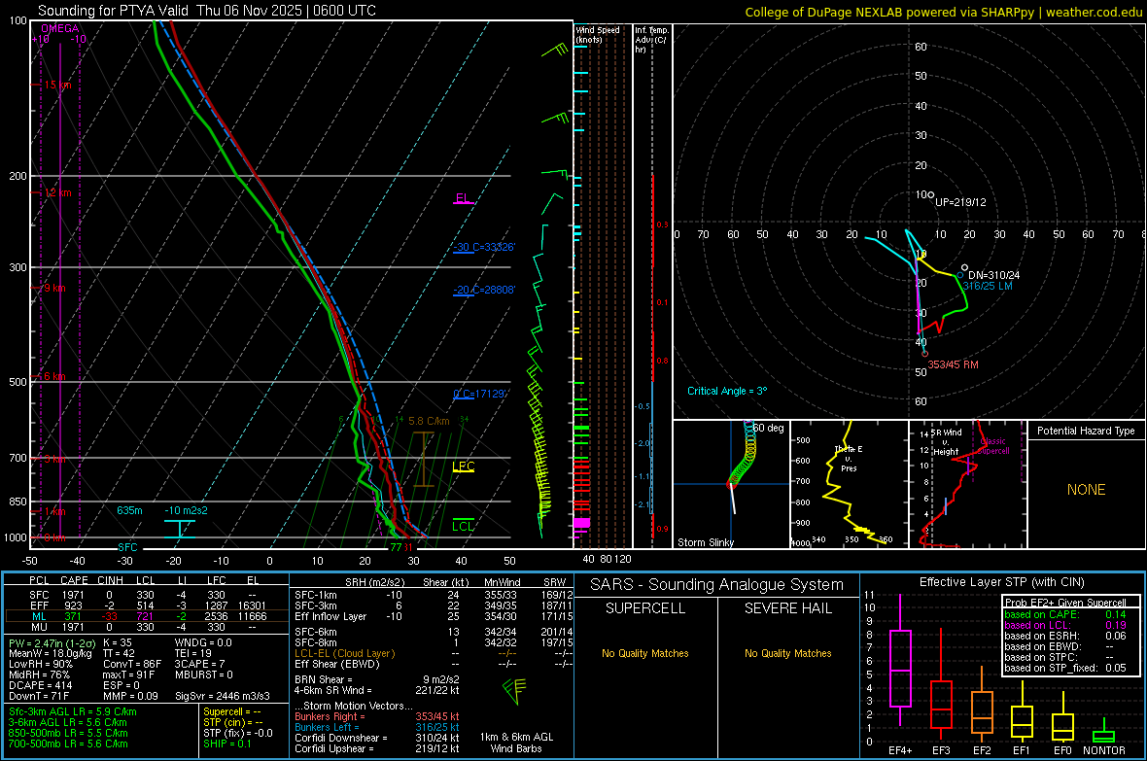Click the SARS - Sounding Analogue System heading
The image size is (1147, 761).
point(717,585)
